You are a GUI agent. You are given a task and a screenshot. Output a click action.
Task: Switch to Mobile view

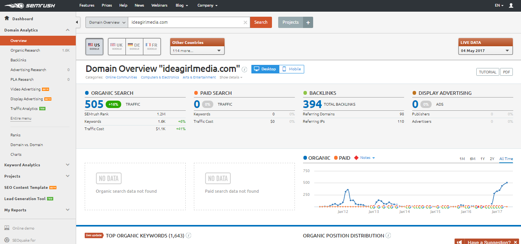[291, 69]
